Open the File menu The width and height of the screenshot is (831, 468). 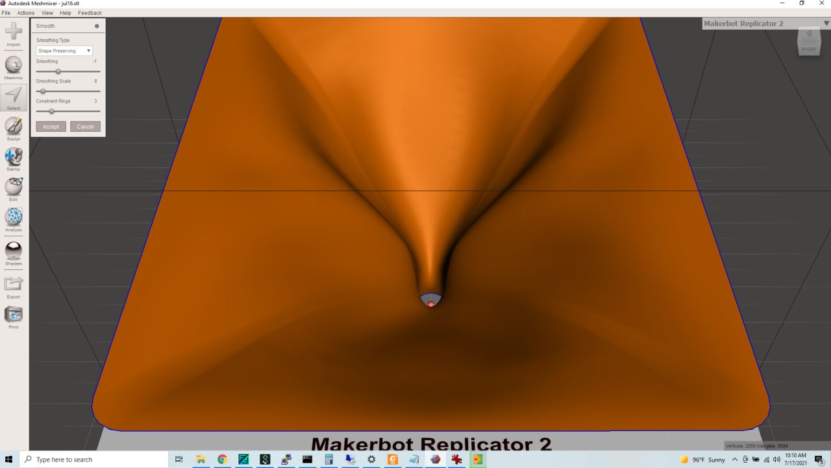pos(6,13)
